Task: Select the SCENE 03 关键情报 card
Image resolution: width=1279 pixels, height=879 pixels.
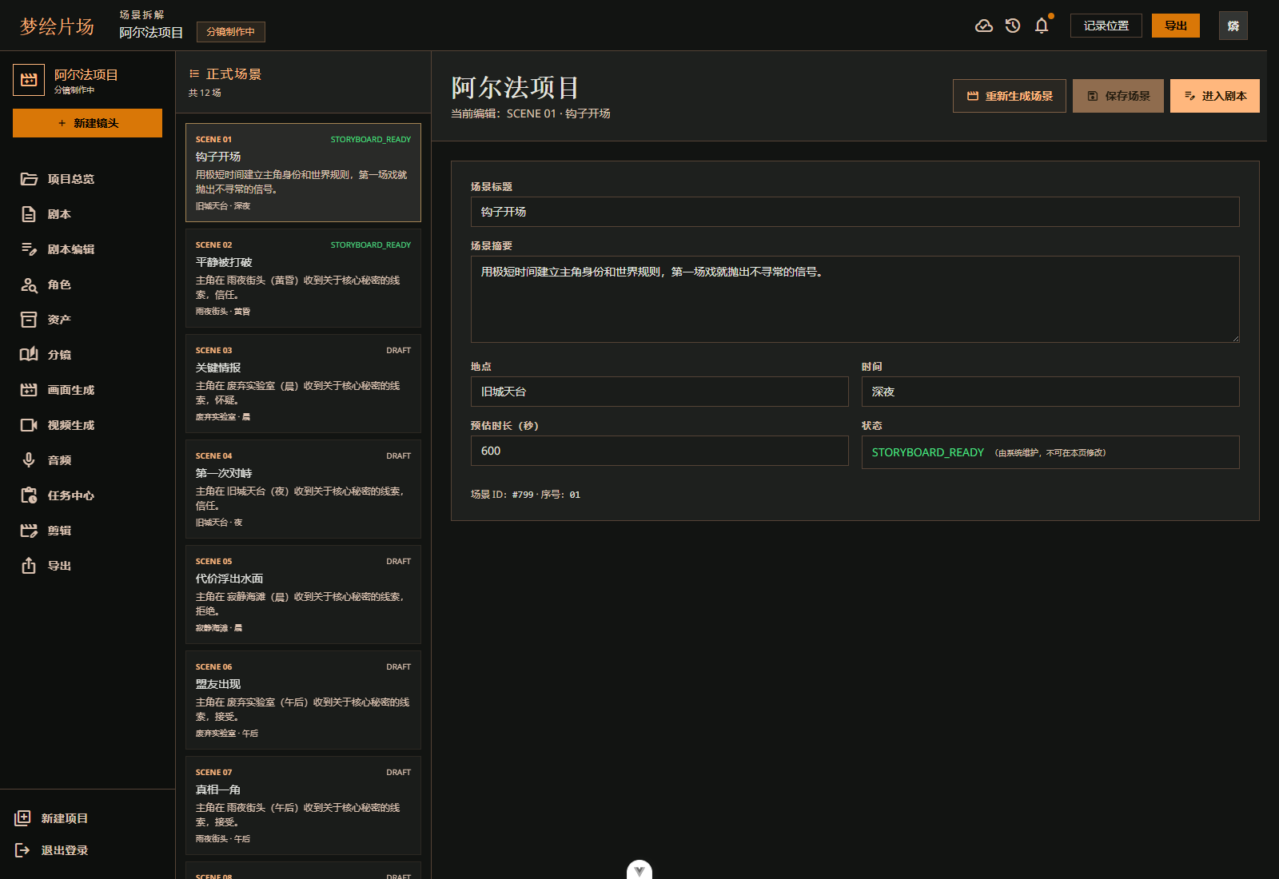Action: tap(303, 384)
